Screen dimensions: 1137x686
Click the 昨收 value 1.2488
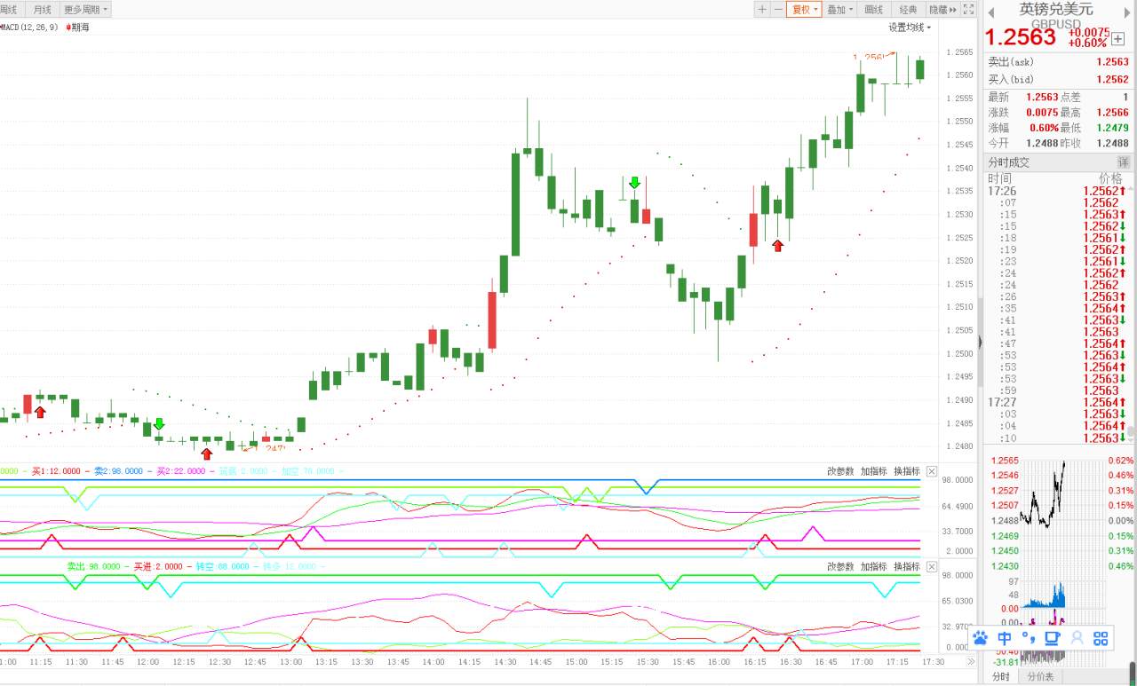click(x=1112, y=143)
